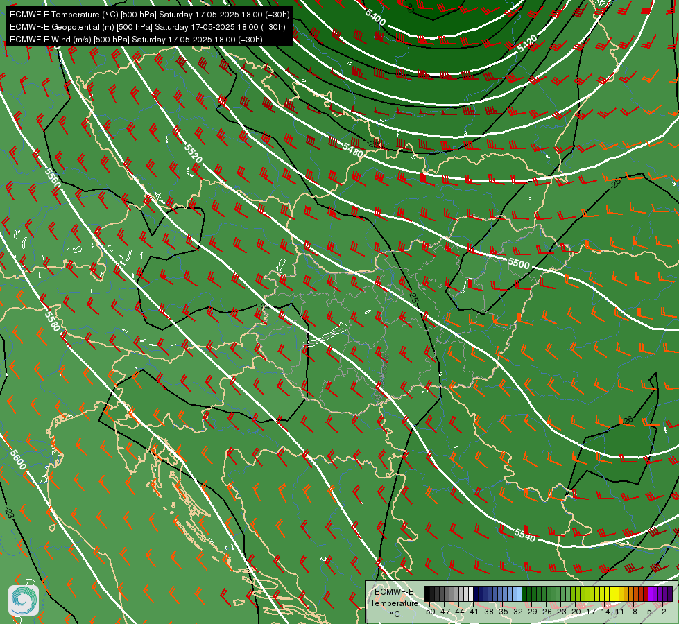Click the legend's ECMWF-E Temperature °C title

(x=394, y=603)
